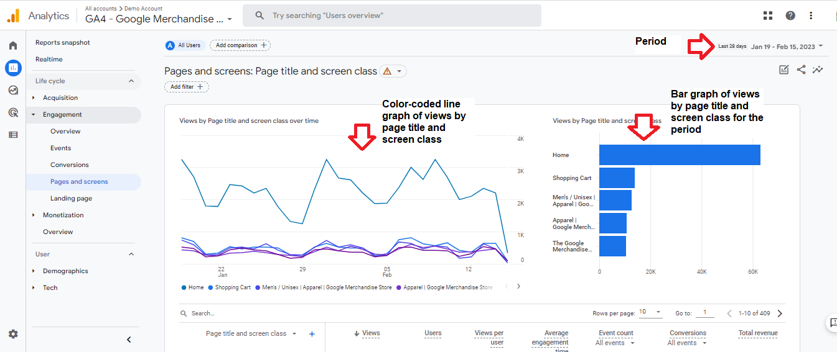This screenshot has width=837, height=352.
Task: Open Rows per page dropdown
Action: [x=650, y=312]
